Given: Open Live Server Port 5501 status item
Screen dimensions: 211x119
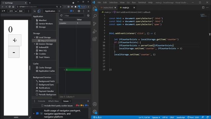Looking at the screenshot, I should 193,117.
